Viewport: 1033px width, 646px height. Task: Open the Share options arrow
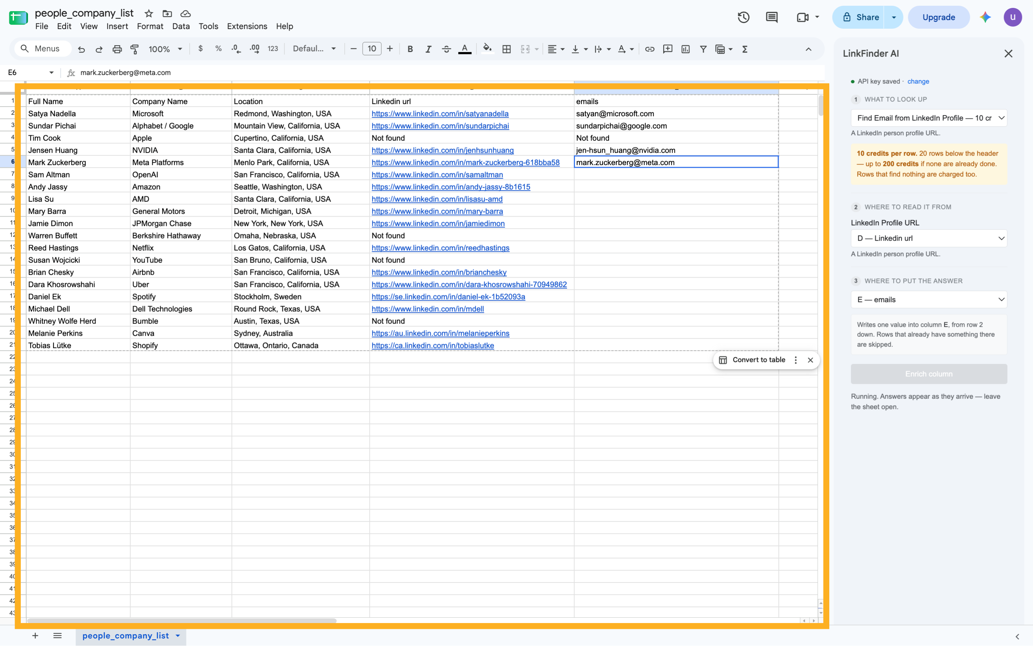point(894,17)
